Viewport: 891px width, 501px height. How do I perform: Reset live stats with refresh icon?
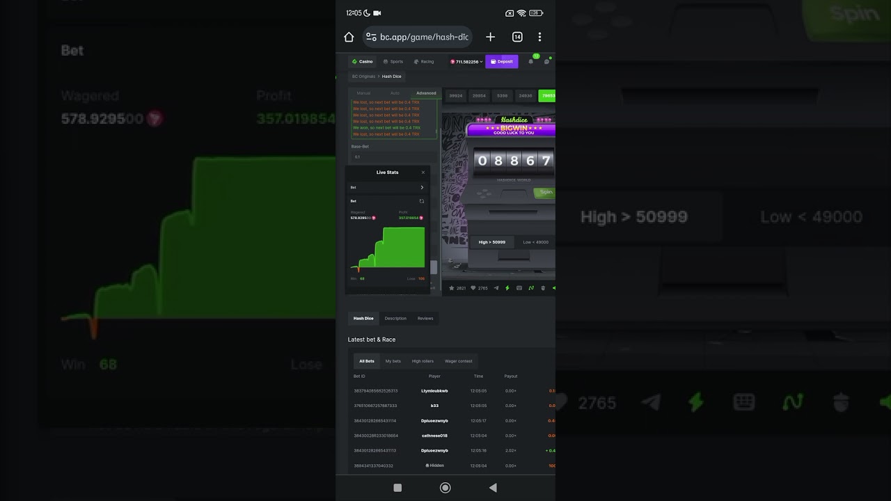point(421,201)
